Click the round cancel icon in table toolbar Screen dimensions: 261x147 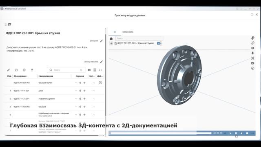pyautogui.click(x=24, y=70)
